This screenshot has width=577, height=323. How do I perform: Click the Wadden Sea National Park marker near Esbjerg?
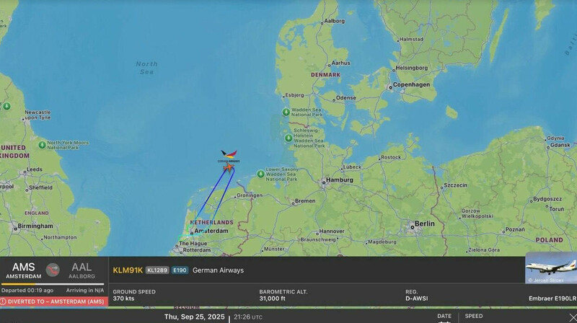coord(286,112)
